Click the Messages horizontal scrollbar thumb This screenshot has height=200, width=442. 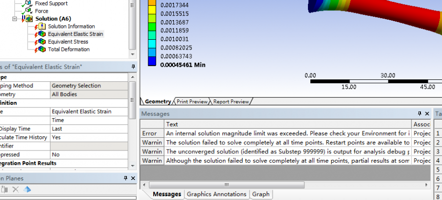point(226,185)
